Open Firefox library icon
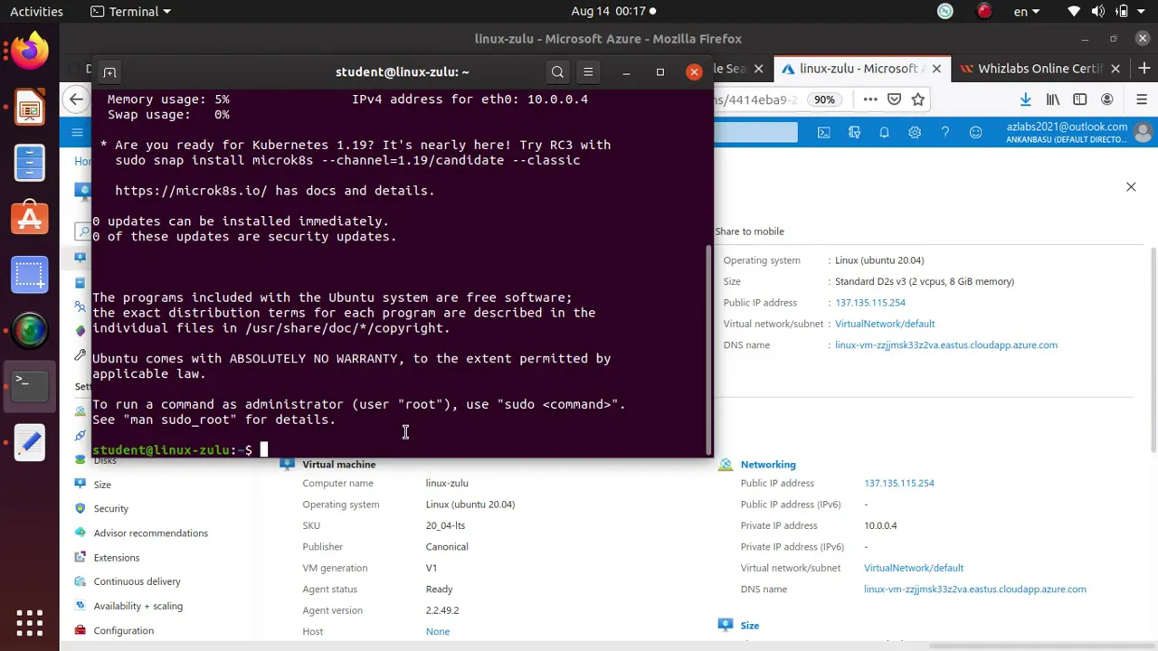This screenshot has height=651, width=1158. (1053, 99)
